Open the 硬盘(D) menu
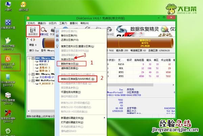This screenshot has width=203, height=136. pyautogui.click(x=42, y=23)
